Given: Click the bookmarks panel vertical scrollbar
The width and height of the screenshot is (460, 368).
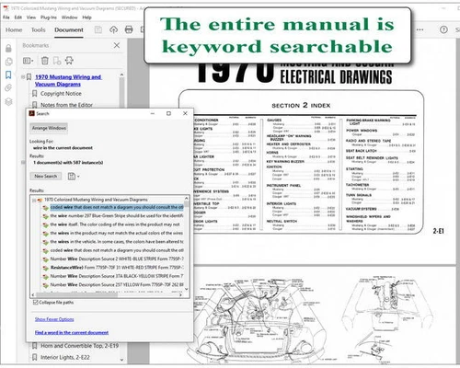Looking at the screenshot, I should [x=121, y=92].
